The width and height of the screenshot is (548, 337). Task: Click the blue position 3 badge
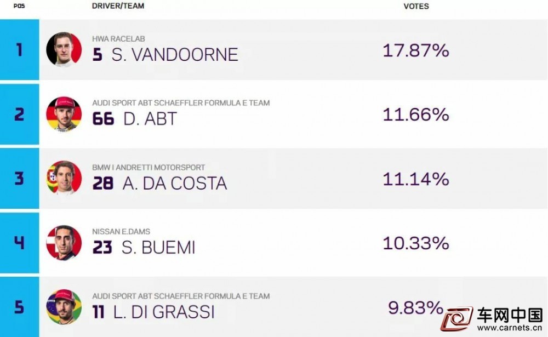[x=20, y=178]
